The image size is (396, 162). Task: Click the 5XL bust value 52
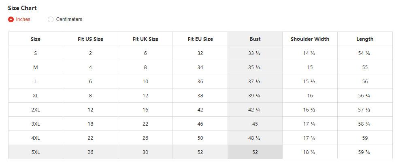(x=255, y=152)
